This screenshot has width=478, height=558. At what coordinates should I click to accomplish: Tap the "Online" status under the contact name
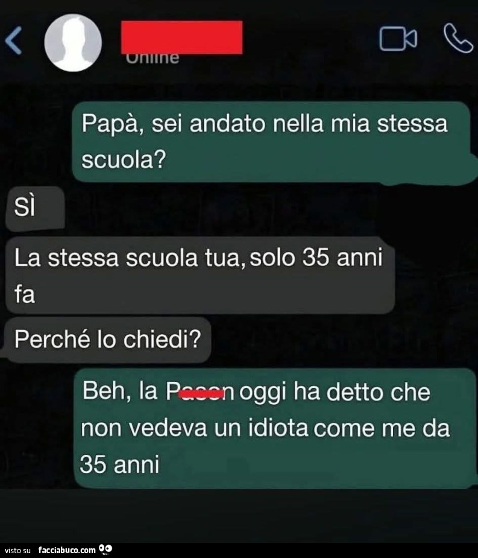tap(153, 59)
